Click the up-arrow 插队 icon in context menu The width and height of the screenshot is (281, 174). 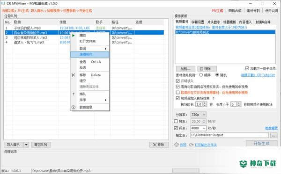click(x=74, y=94)
